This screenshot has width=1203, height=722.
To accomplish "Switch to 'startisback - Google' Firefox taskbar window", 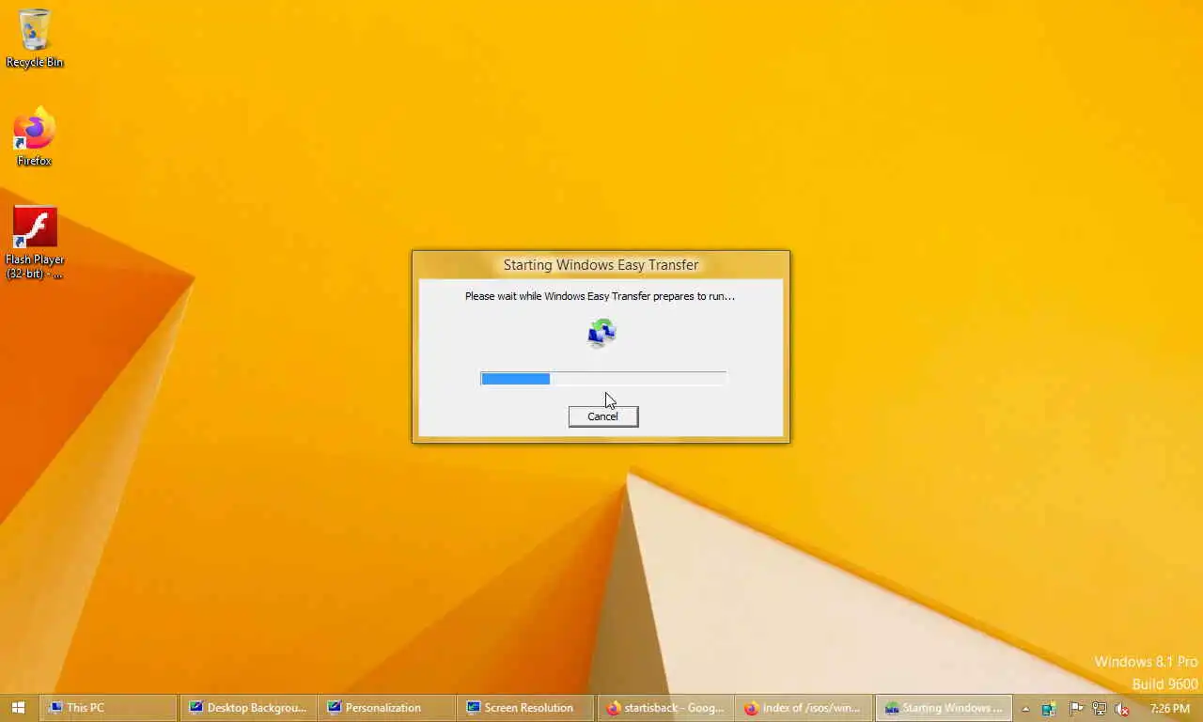I will (665, 708).
